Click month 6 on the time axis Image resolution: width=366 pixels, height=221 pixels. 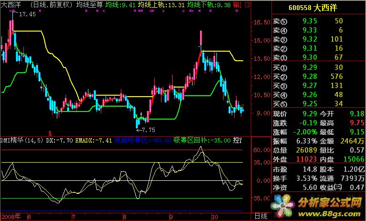click(29, 217)
